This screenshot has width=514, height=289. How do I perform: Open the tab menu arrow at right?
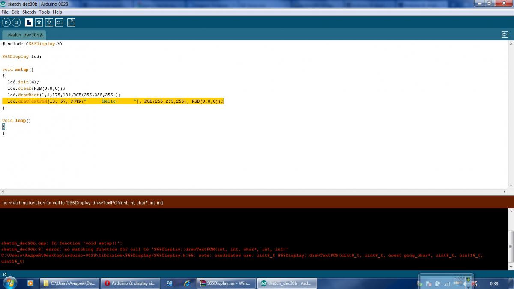505,35
